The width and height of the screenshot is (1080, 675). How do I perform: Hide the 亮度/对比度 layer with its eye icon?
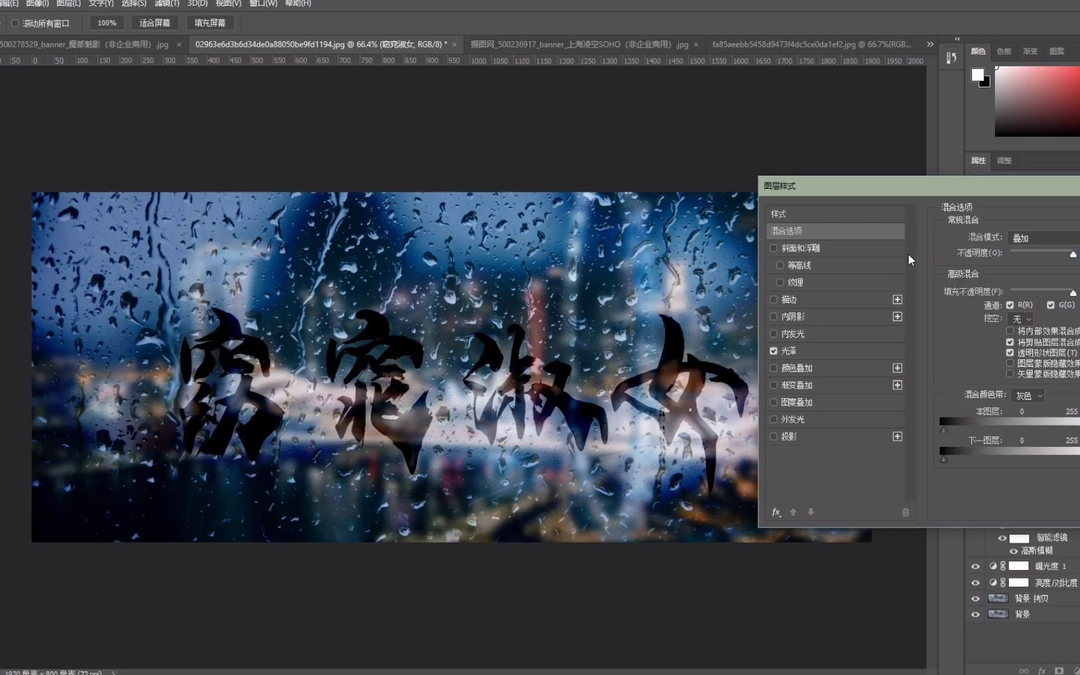[x=976, y=582]
